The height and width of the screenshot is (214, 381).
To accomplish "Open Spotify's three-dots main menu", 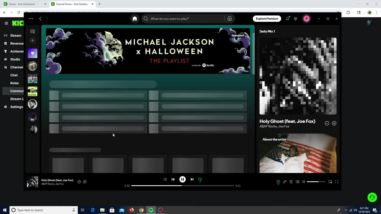I will coord(31,18).
